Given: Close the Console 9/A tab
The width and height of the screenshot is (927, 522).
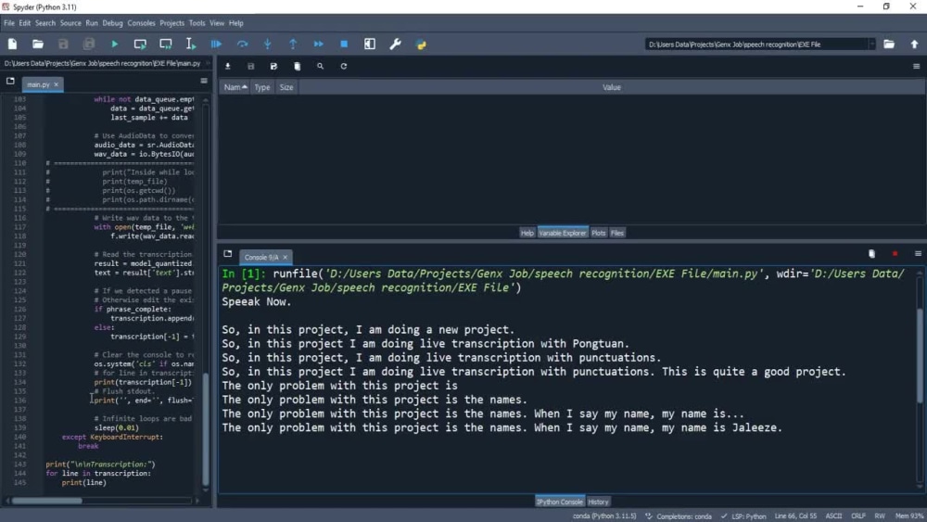Looking at the screenshot, I should 285,257.
